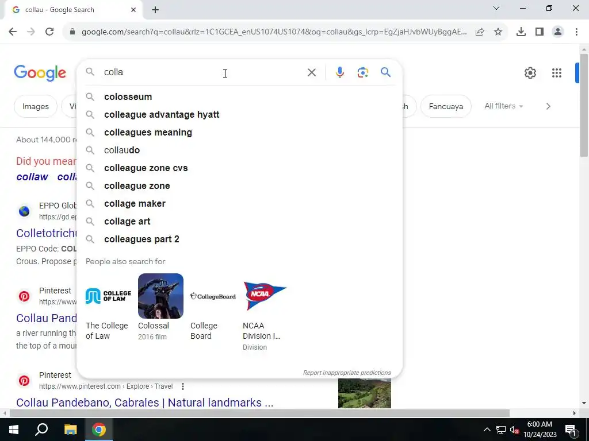Select the collage maker suggestion
Image resolution: width=589 pixels, height=441 pixels.
(239, 204)
